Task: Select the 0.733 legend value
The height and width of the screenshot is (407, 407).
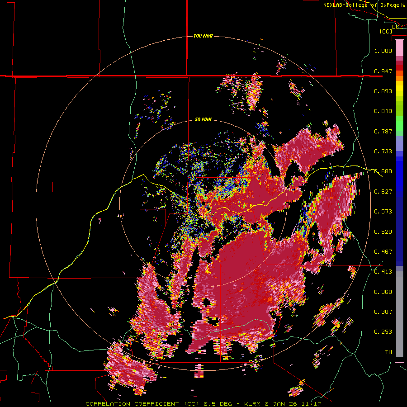Action: [383, 151]
